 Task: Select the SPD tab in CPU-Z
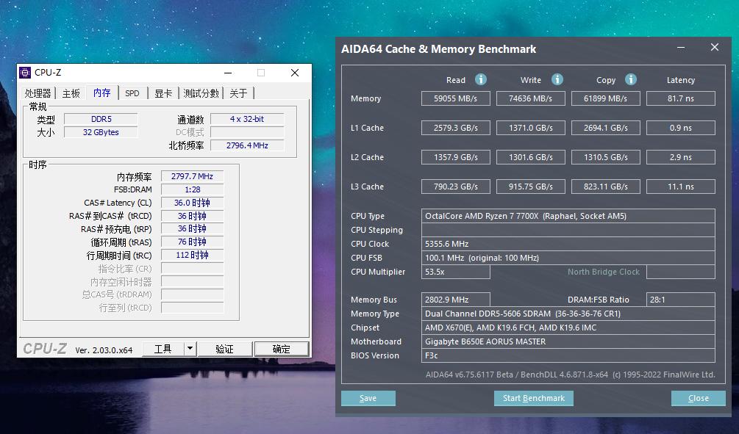pyautogui.click(x=132, y=92)
